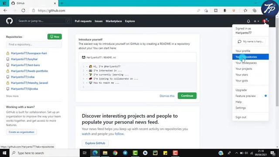Create a repository with New button

54,37
